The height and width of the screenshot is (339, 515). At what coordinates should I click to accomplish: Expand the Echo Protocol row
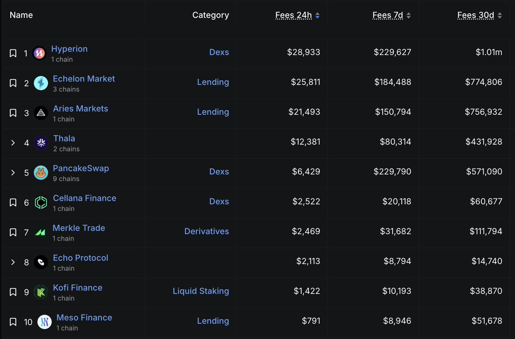tap(13, 262)
